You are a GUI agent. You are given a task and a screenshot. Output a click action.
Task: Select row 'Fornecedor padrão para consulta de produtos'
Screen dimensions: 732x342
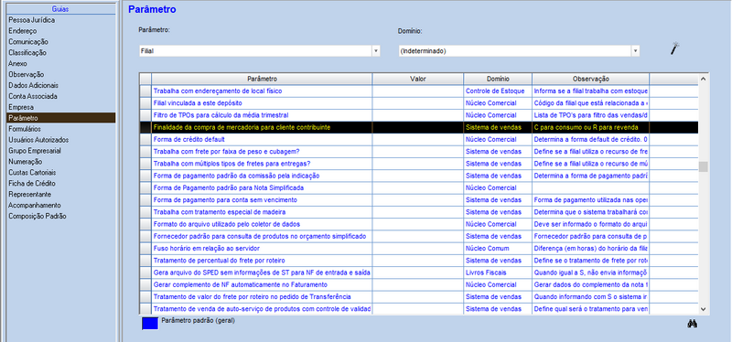click(419, 237)
